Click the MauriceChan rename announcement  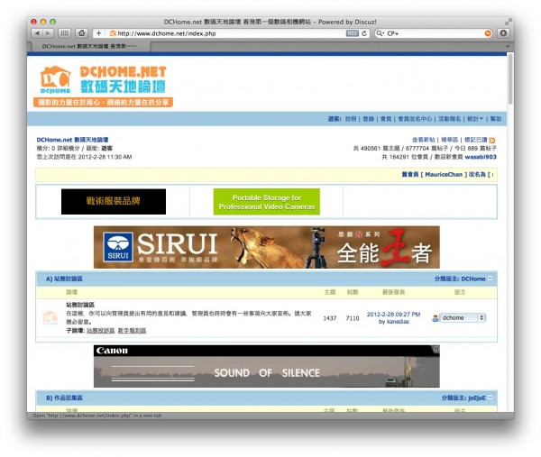[x=447, y=175]
